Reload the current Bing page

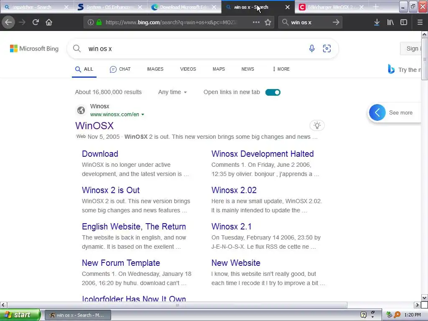[x=36, y=22]
